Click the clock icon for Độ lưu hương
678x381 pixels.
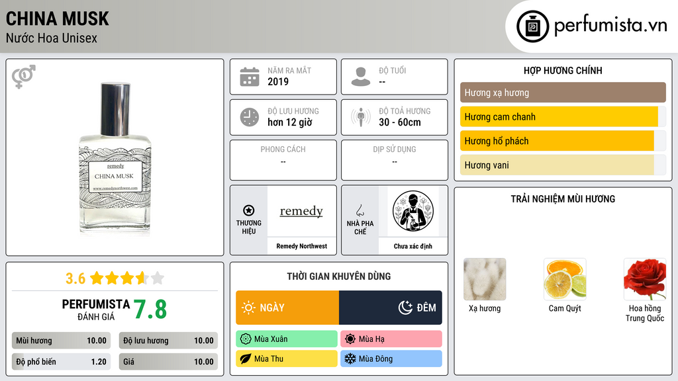click(250, 117)
